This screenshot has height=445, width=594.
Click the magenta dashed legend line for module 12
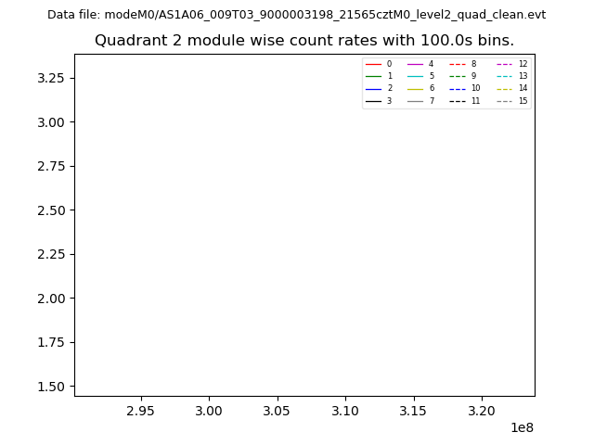click(504, 64)
